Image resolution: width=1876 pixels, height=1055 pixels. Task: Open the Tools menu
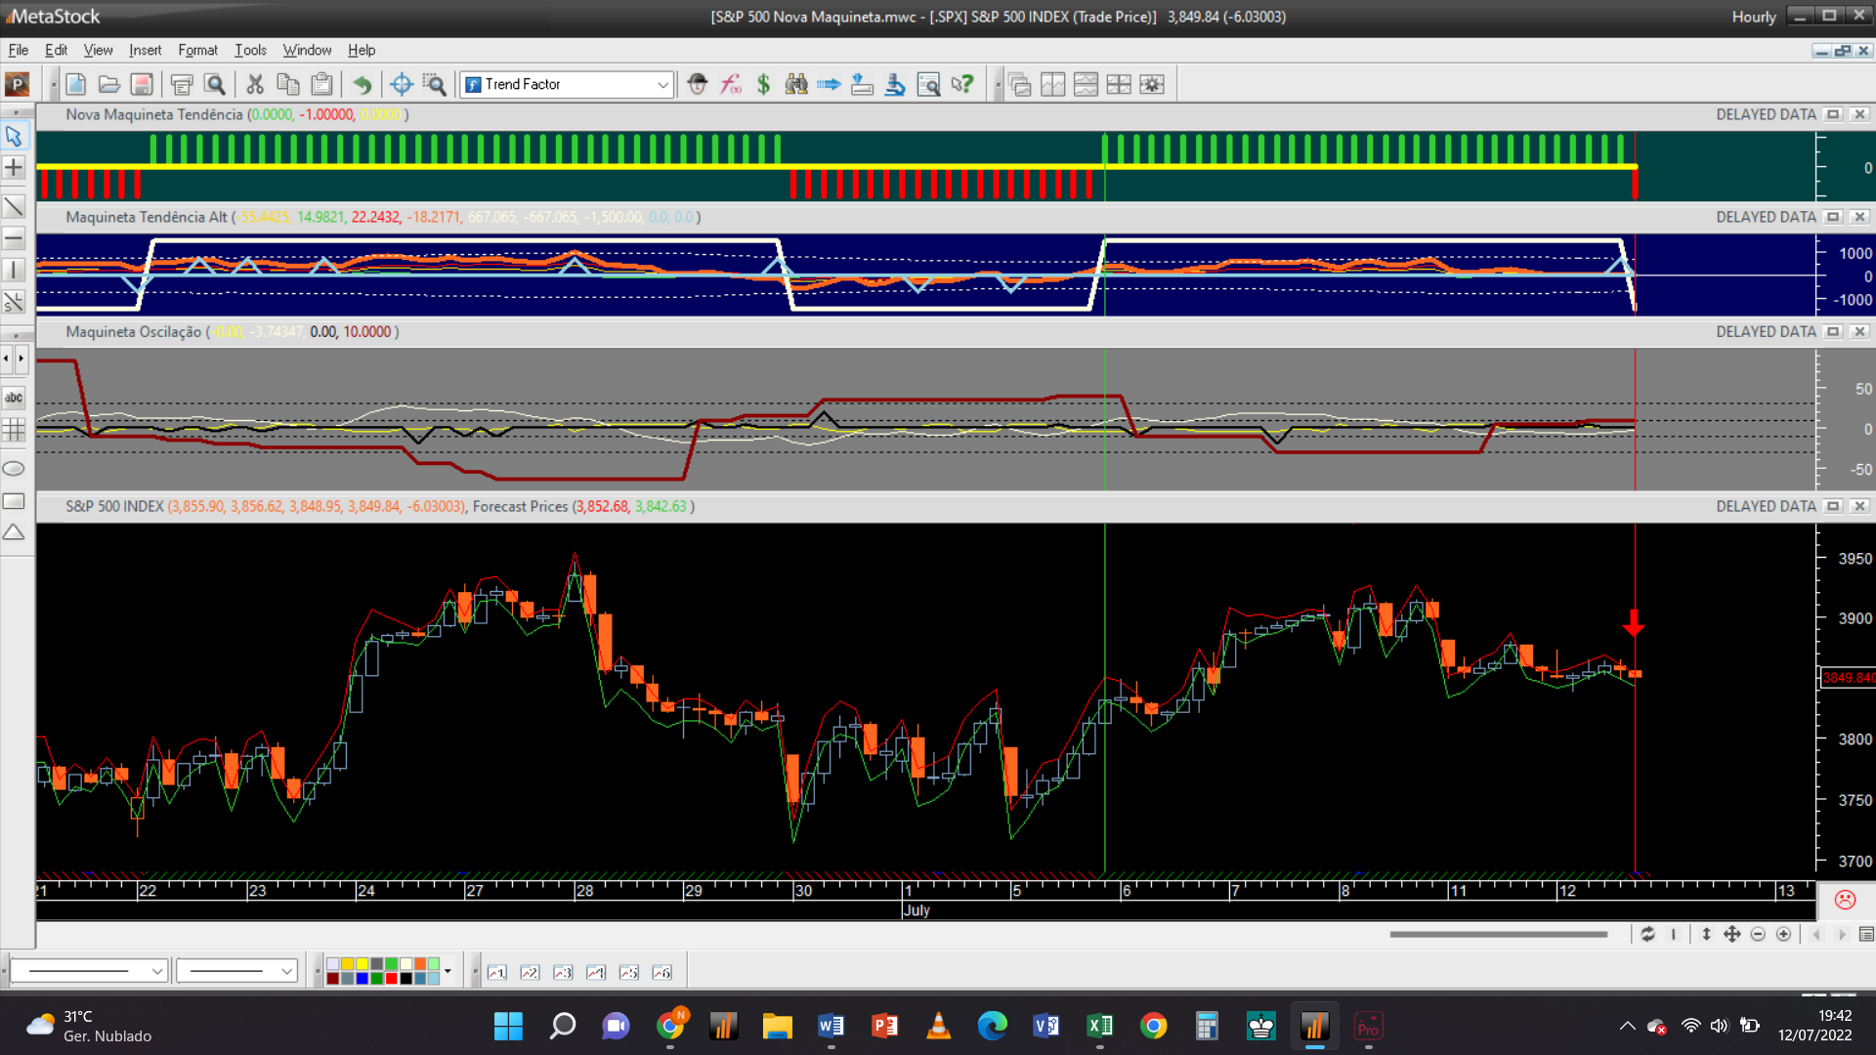coord(250,50)
